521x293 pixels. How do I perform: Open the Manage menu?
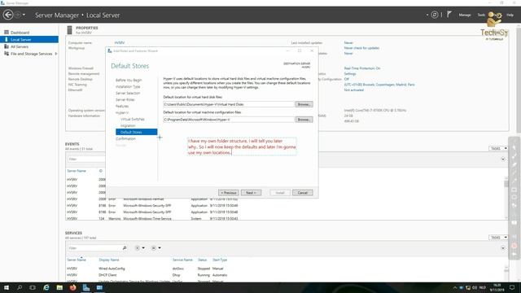pyautogui.click(x=465, y=15)
